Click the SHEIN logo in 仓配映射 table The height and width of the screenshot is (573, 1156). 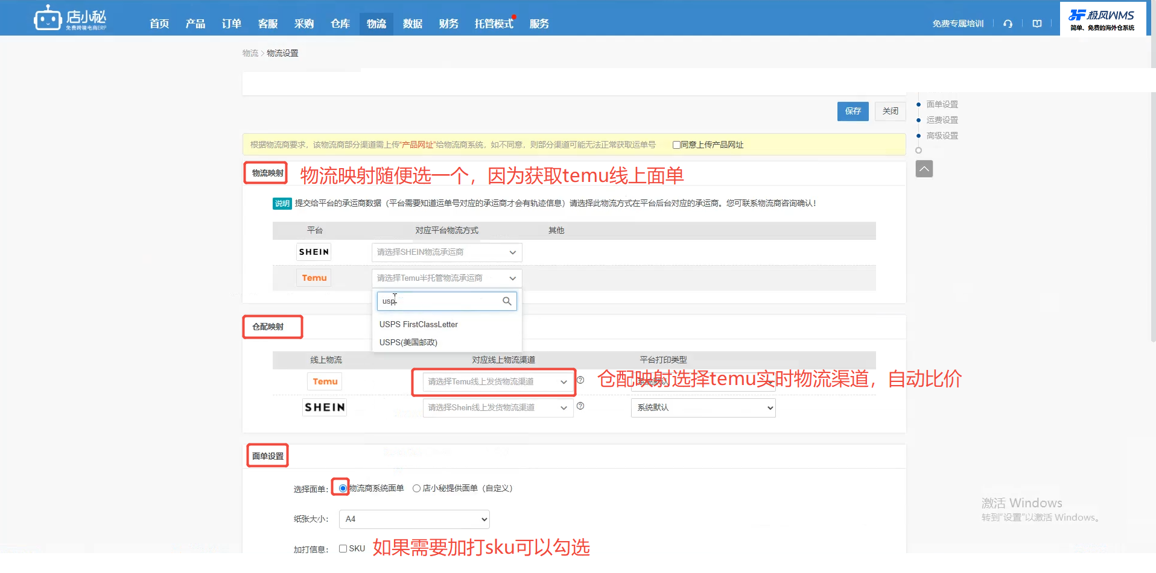325,407
